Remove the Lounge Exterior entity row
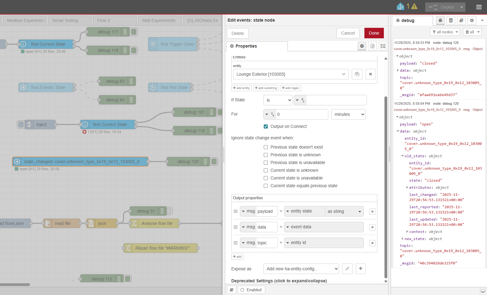 click(371, 74)
